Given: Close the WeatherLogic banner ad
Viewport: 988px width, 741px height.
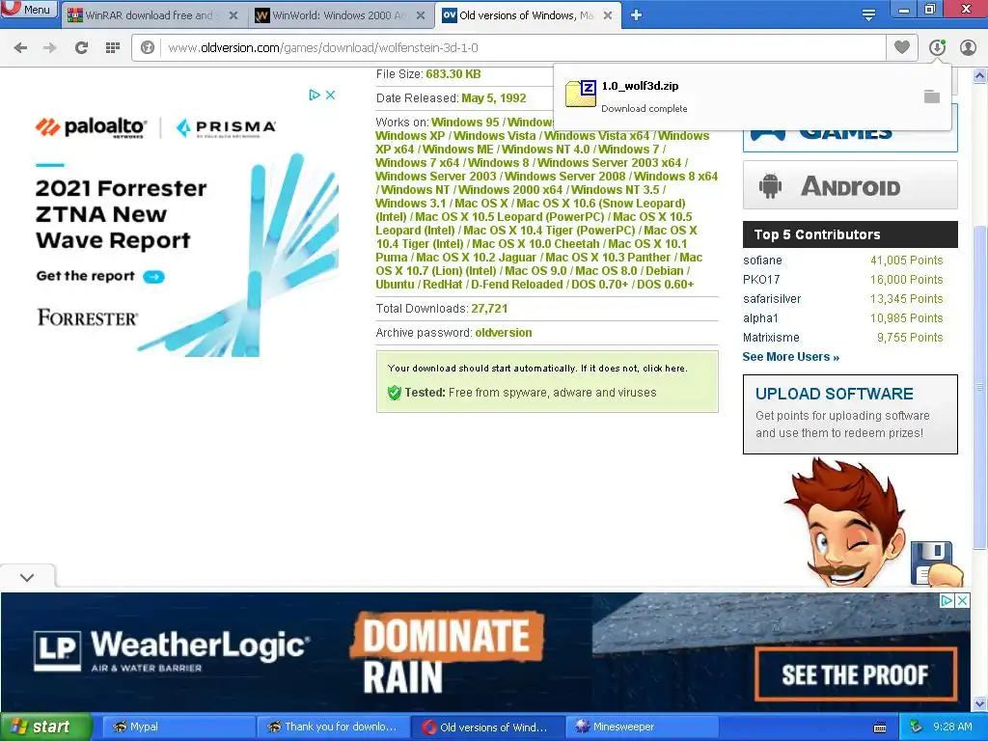Looking at the screenshot, I should click(963, 600).
